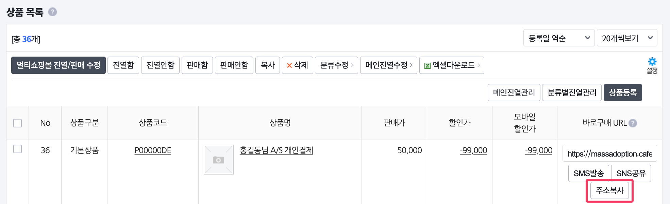Click the 주소복사 button

tap(609, 190)
